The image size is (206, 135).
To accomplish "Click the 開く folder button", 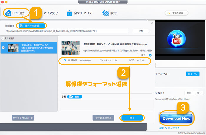I will tap(199, 93).
